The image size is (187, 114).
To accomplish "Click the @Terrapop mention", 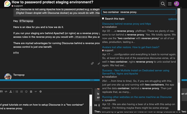I will 26,21.
